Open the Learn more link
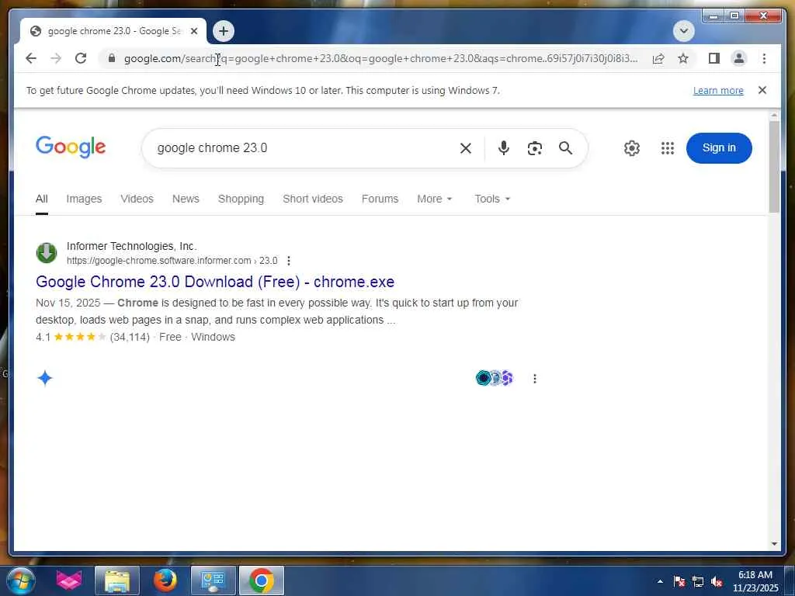 (718, 90)
